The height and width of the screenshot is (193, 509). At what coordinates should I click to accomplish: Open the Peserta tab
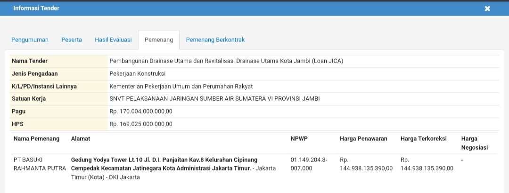[72, 40]
